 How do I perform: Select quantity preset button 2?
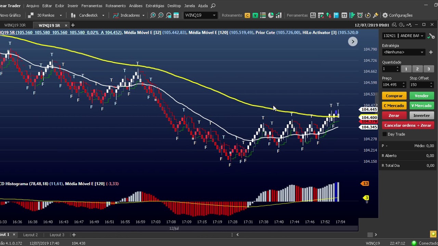[417, 69]
